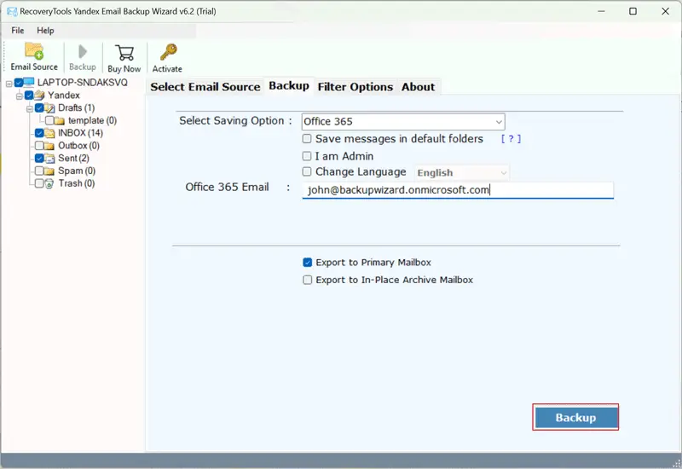Check the Spam folder checkbox
Image resolution: width=682 pixels, height=469 pixels.
click(x=39, y=171)
